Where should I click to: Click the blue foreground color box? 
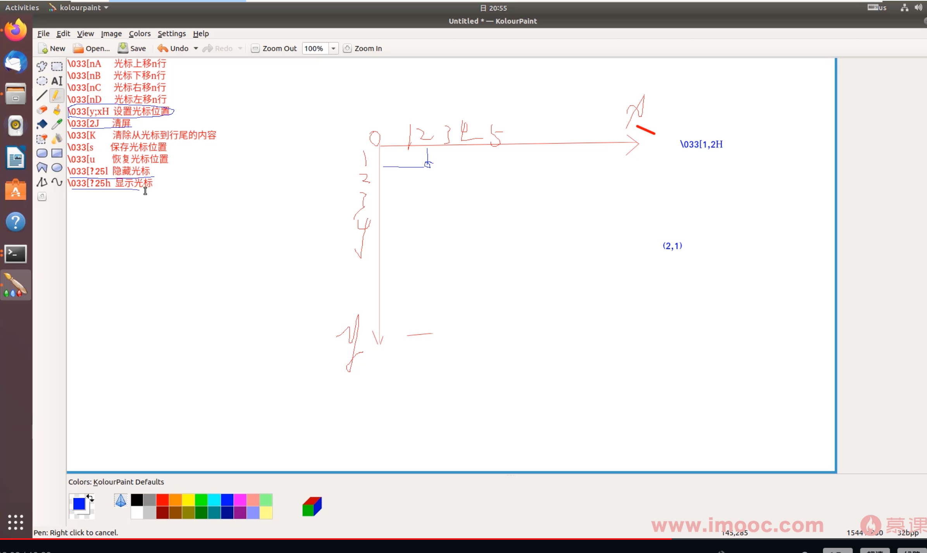[79, 504]
